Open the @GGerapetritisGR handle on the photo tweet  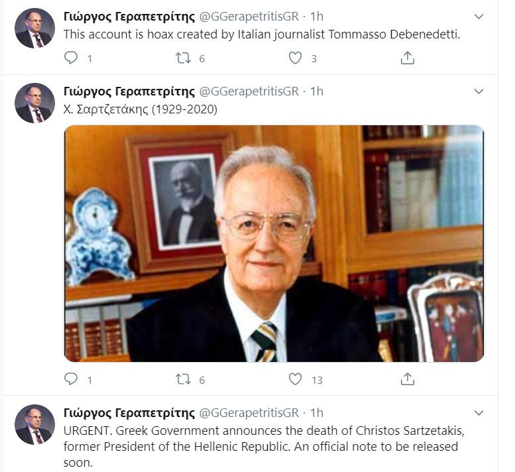tap(249, 91)
